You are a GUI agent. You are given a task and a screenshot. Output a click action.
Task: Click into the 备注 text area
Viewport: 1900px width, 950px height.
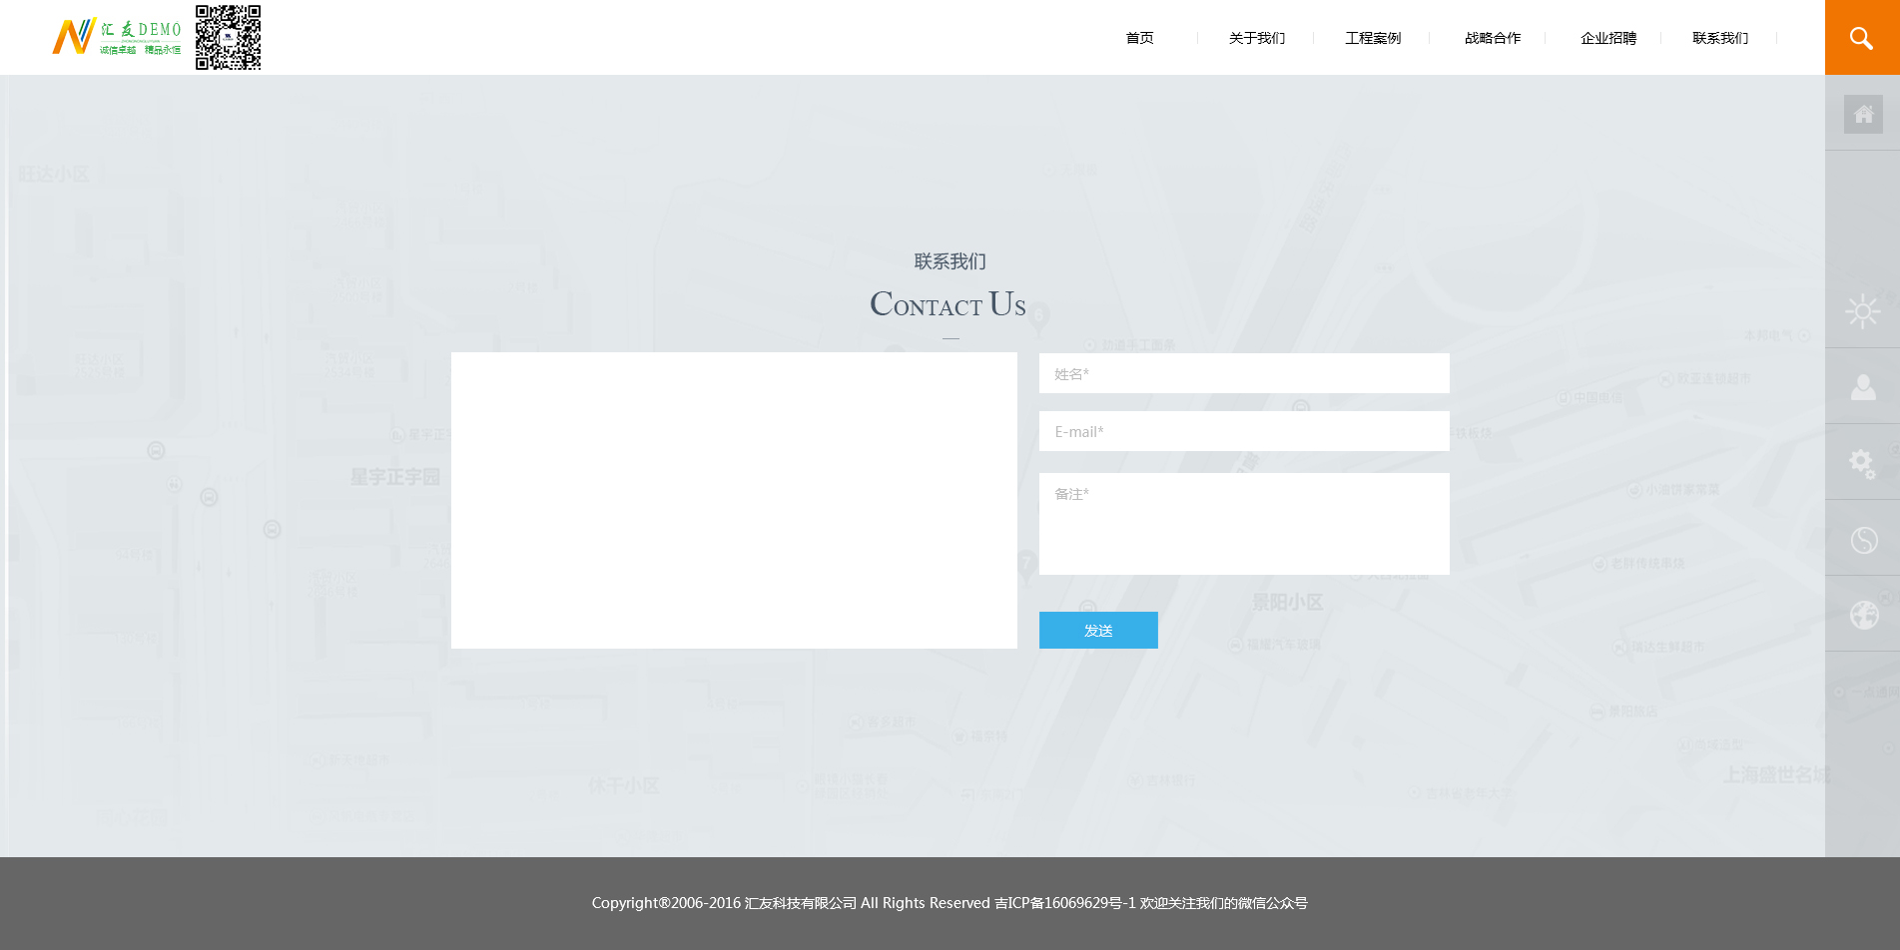(x=1243, y=523)
